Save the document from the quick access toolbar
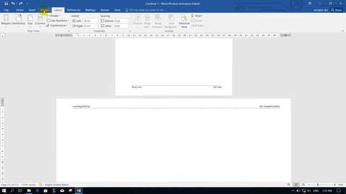Viewport: 346px width, 194px height. point(6,4)
